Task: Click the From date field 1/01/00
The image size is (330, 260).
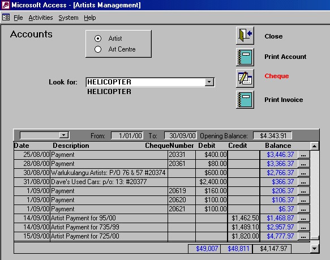Action: (127, 135)
